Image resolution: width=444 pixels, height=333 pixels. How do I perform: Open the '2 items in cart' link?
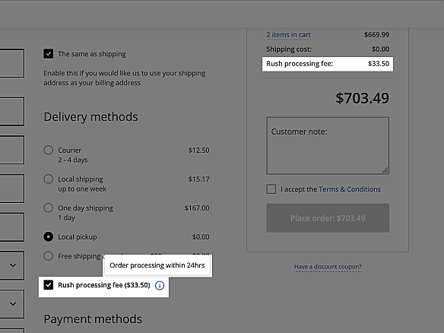288,35
